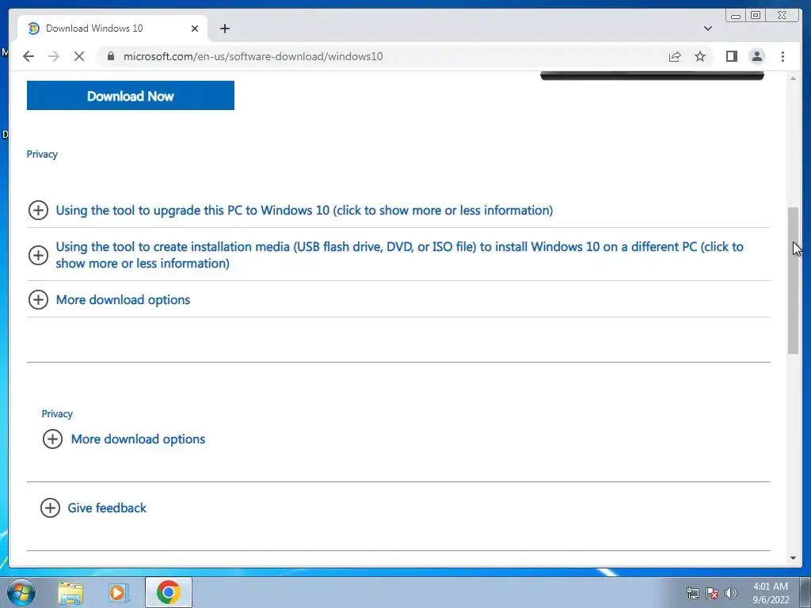Image resolution: width=811 pixels, height=608 pixels.
Task: Click the Chrome taskbar icon
Action: [x=168, y=592]
